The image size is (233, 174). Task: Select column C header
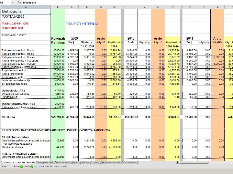[x=72, y=7]
